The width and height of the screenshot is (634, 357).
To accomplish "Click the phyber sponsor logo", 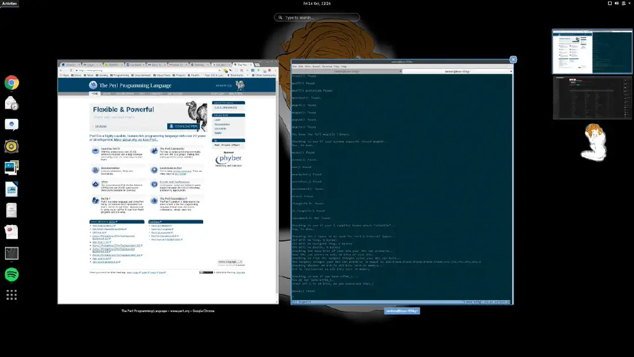I will coord(228,158).
